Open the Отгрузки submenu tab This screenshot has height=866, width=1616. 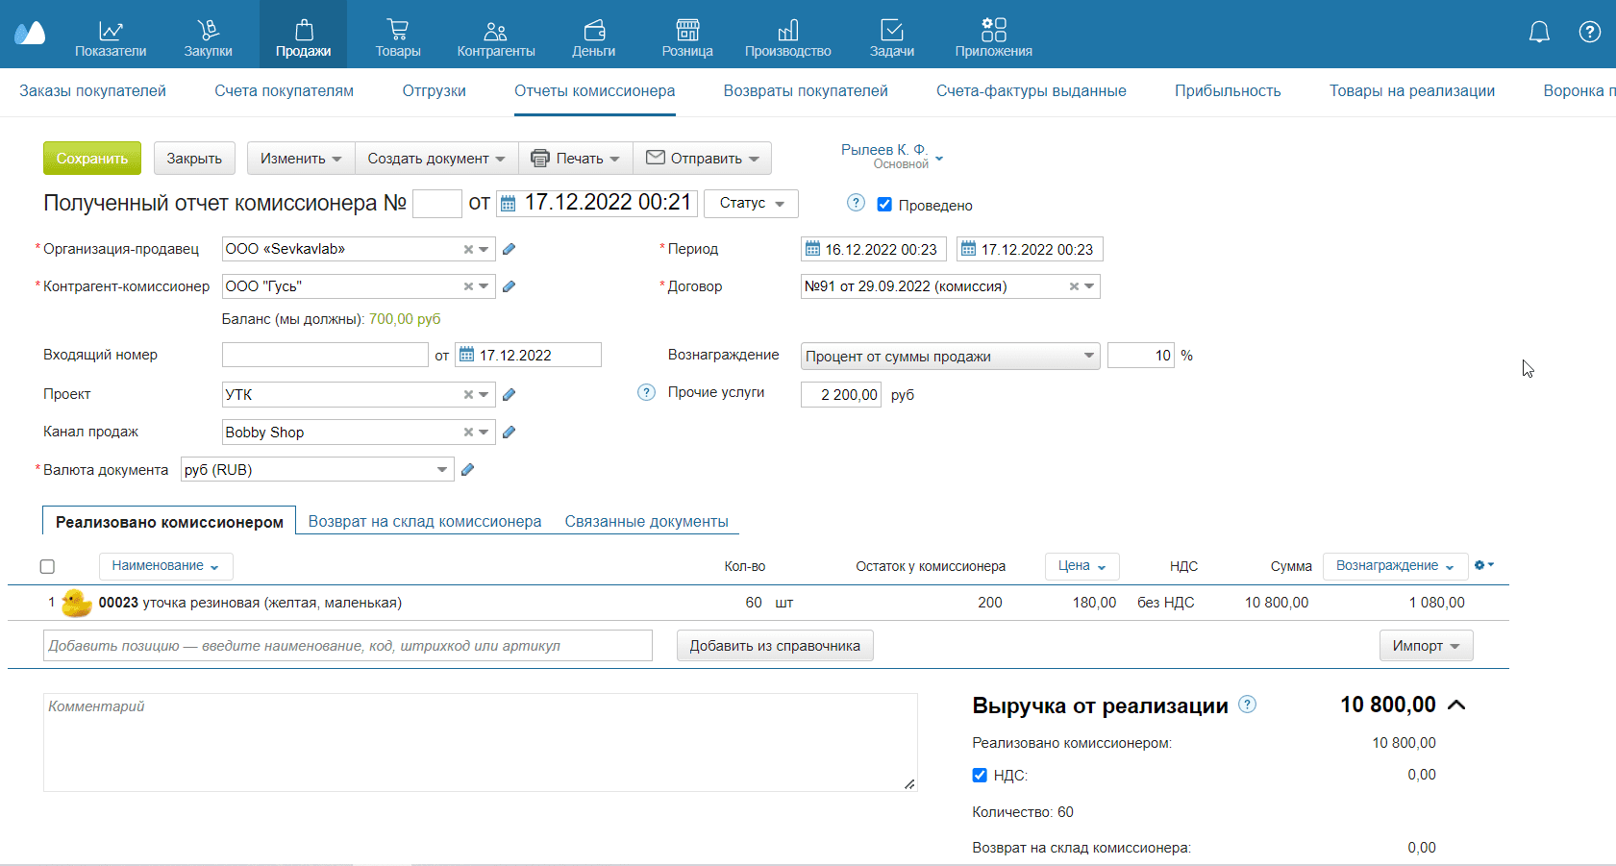pyautogui.click(x=434, y=91)
